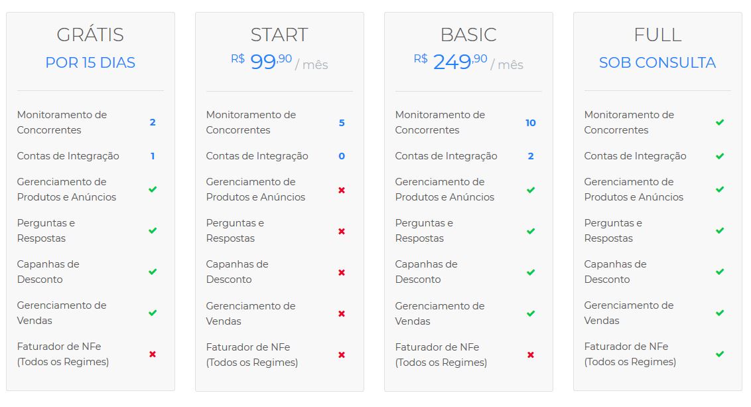This screenshot has width=751, height=407.
Task: Click the POR 15 DIAS label
Action: [90, 62]
